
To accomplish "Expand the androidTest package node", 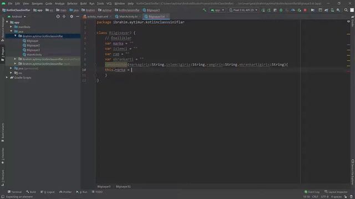I will 16,59.
